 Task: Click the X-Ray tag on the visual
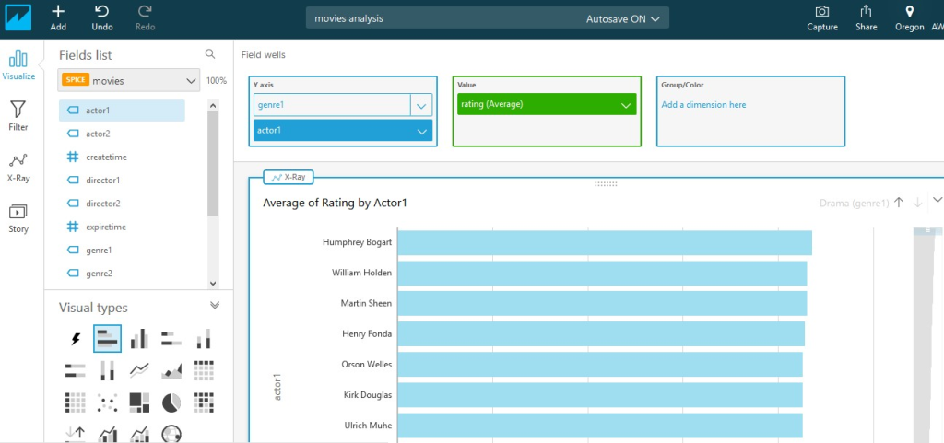coord(289,178)
